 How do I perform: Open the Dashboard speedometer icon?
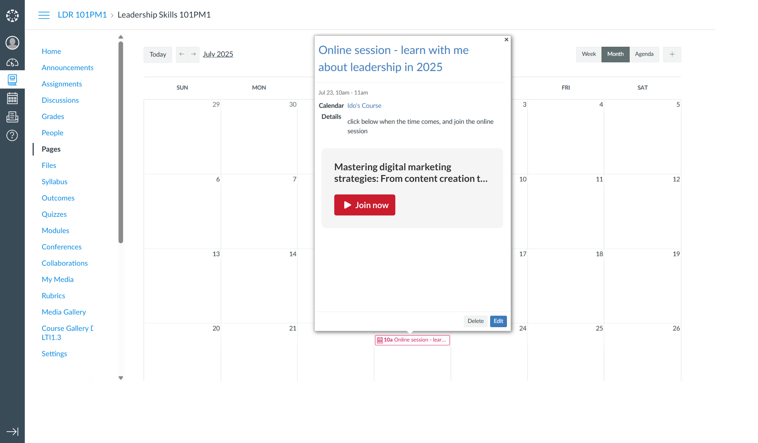tap(12, 63)
